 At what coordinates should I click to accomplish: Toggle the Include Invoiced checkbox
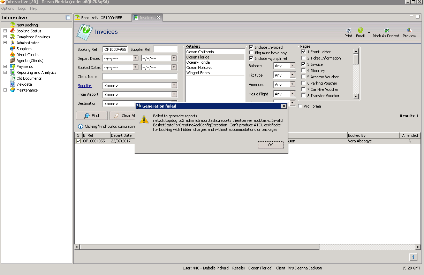[251, 47]
